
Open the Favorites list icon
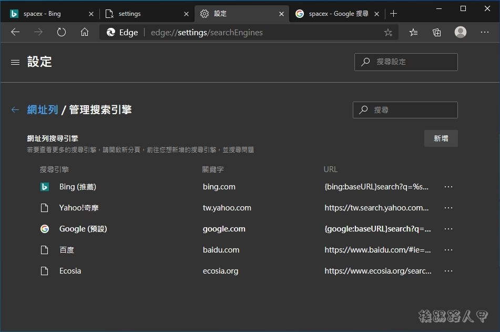pos(414,32)
